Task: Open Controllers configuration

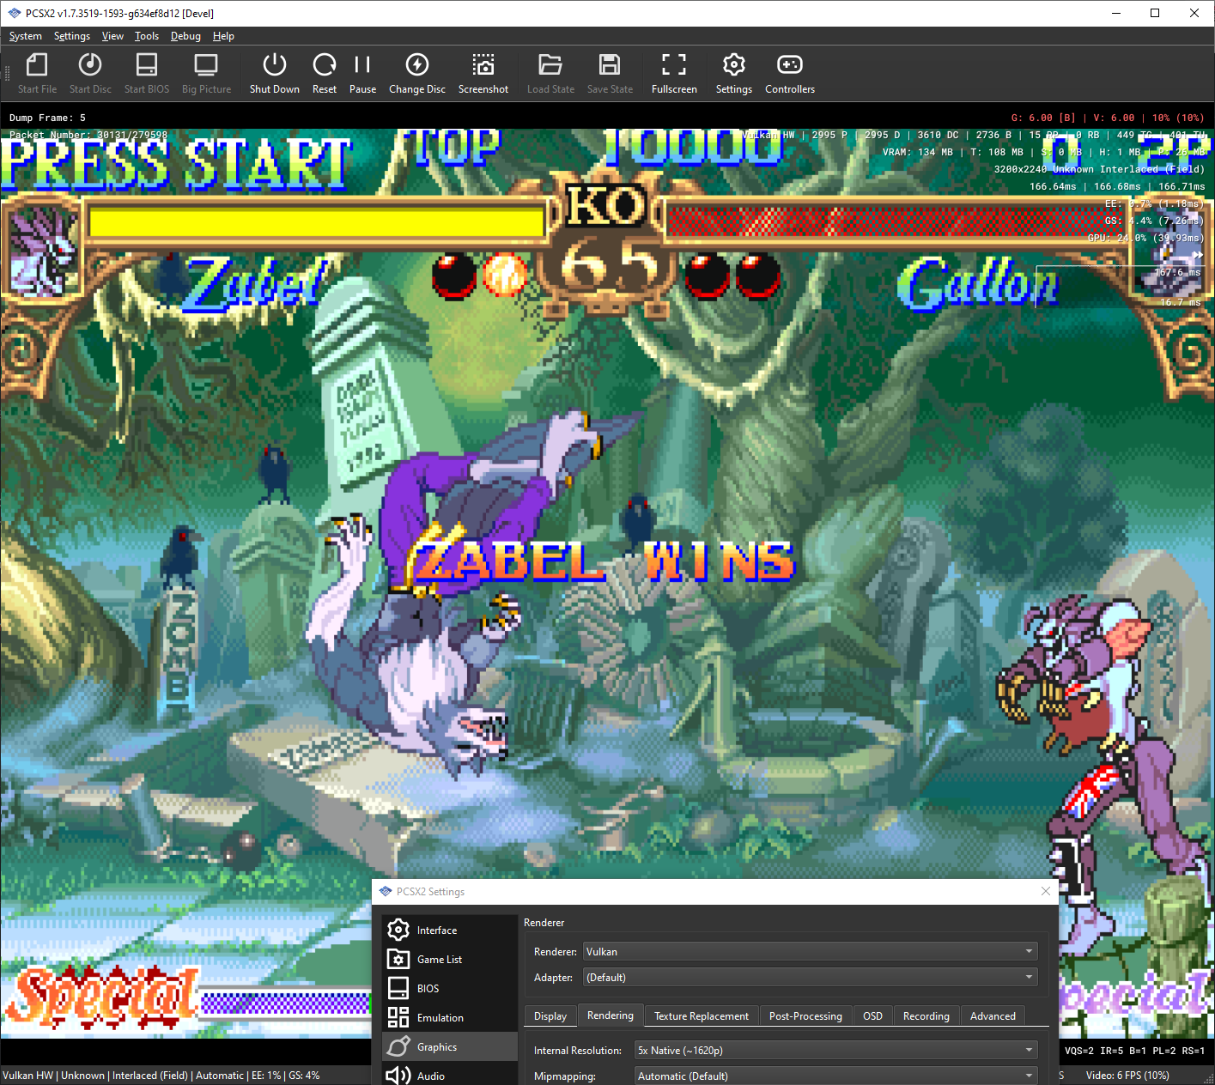Action: [790, 74]
